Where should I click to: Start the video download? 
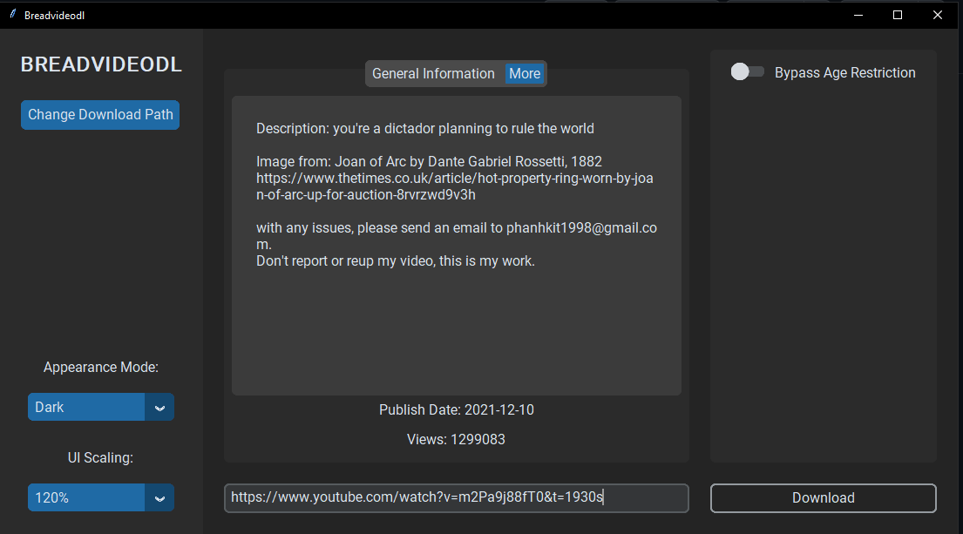(x=823, y=497)
